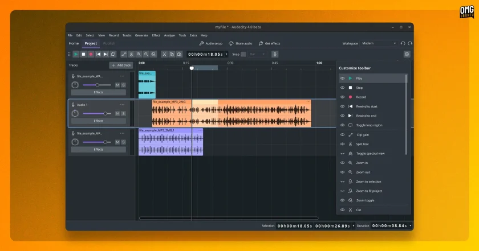Click the Zoom in magnifier toolbar icon

[x=139, y=54]
